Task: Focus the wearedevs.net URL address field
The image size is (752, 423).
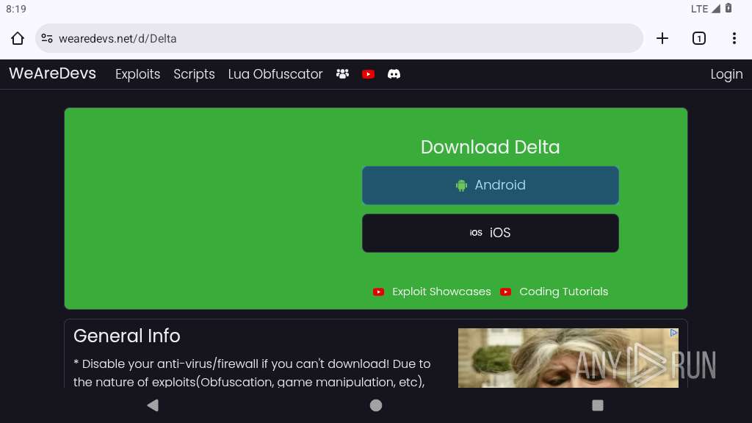Action: point(339,38)
